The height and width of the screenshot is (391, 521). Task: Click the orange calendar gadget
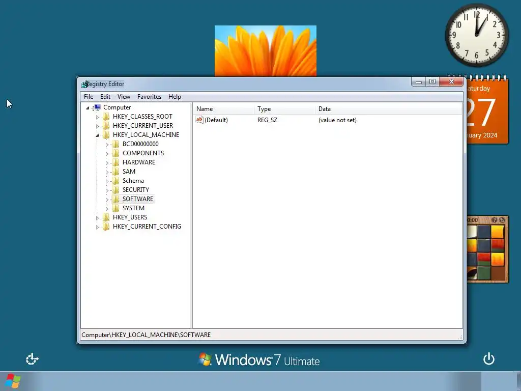(x=488, y=110)
